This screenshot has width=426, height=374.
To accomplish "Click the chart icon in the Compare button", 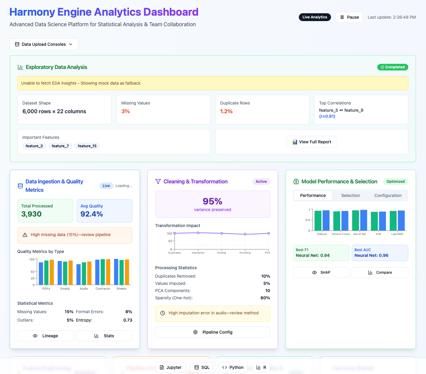I will (370, 273).
